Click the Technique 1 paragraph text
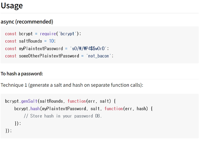 (x=72, y=85)
